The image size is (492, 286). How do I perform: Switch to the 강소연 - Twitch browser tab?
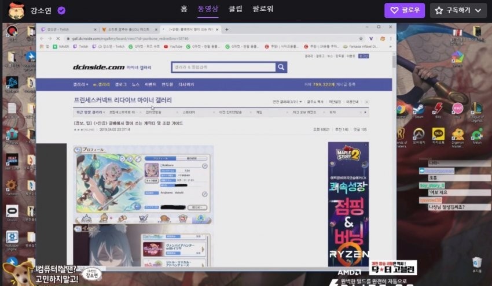68,29
